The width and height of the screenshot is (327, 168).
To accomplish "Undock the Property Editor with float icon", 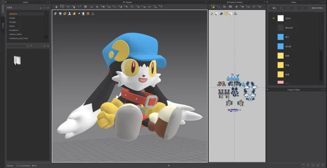I will point(322,90).
